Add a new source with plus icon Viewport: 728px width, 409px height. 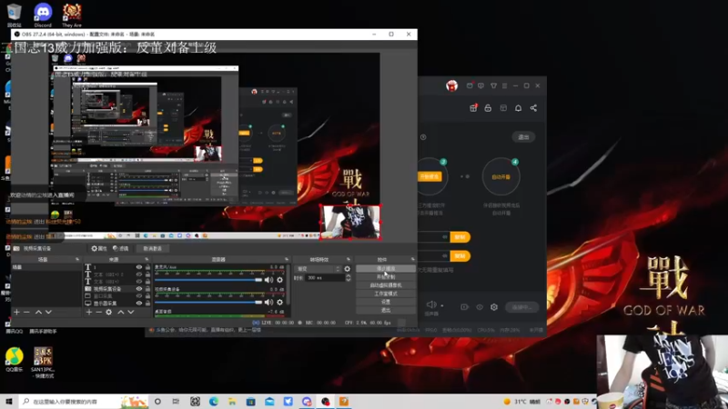88,312
